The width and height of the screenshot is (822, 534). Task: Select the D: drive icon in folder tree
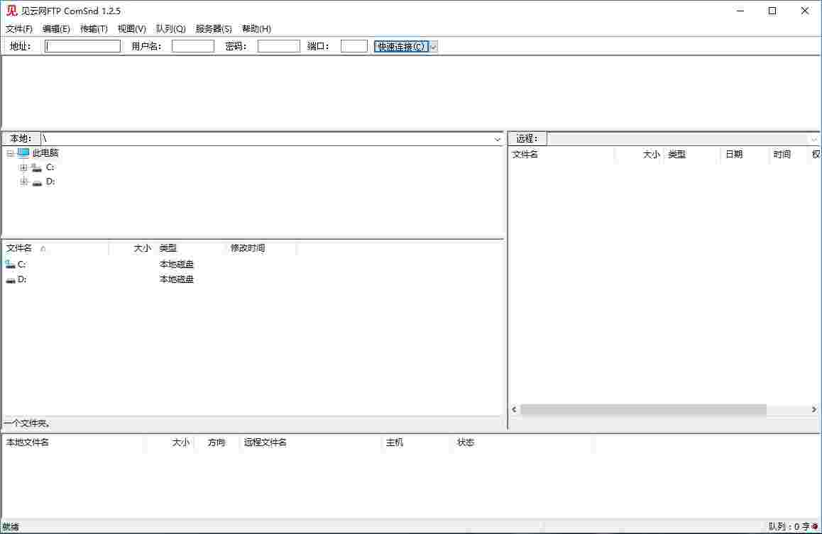(37, 182)
